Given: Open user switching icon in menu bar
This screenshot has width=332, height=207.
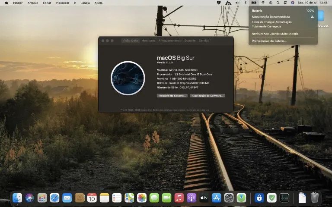Looking at the screenshot, I should point(271,3).
